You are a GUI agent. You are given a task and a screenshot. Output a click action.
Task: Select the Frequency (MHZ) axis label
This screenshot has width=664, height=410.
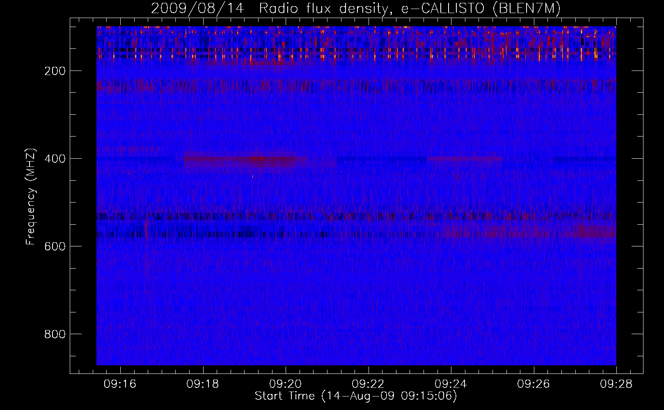click(31, 196)
